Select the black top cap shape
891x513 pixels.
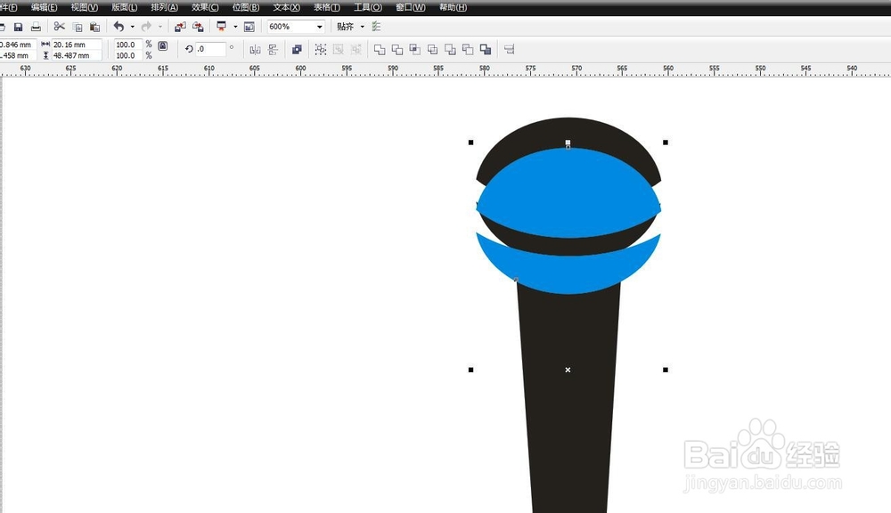[568, 132]
